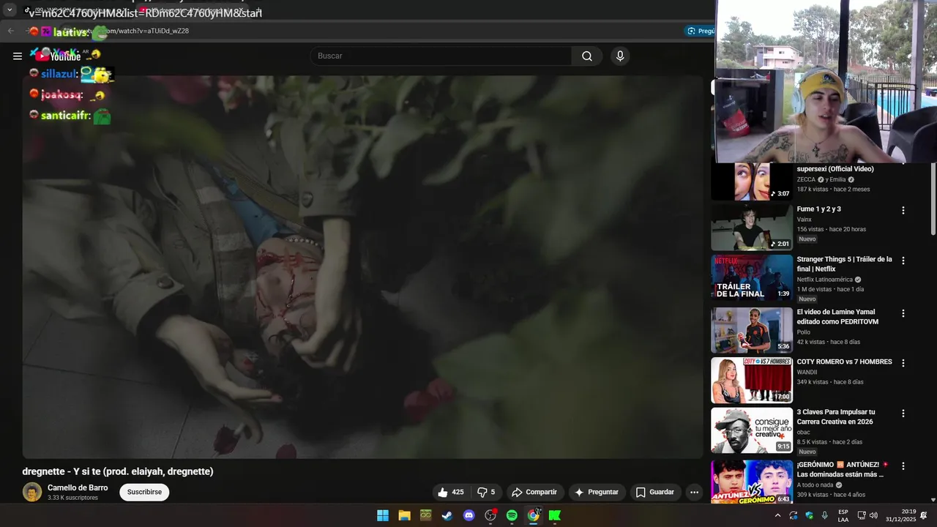The width and height of the screenshot is (937, 527).
Task: Open network and volume quick settings
Action: click(x=867, y=515)
